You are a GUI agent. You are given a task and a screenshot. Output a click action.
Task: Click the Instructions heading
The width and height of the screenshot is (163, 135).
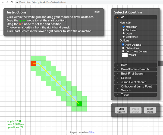[17, 12]
